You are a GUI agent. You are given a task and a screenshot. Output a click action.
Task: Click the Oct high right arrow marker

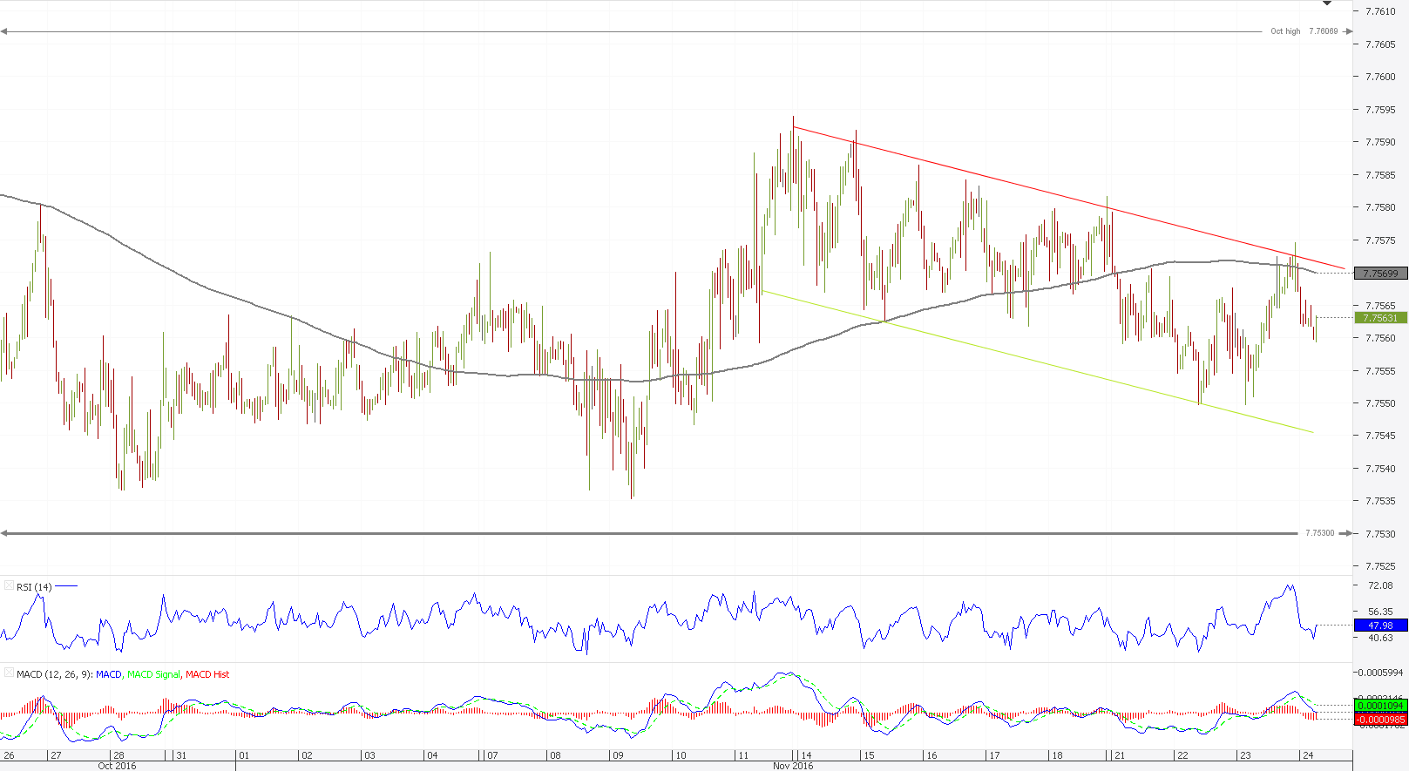pos(1348,31)
